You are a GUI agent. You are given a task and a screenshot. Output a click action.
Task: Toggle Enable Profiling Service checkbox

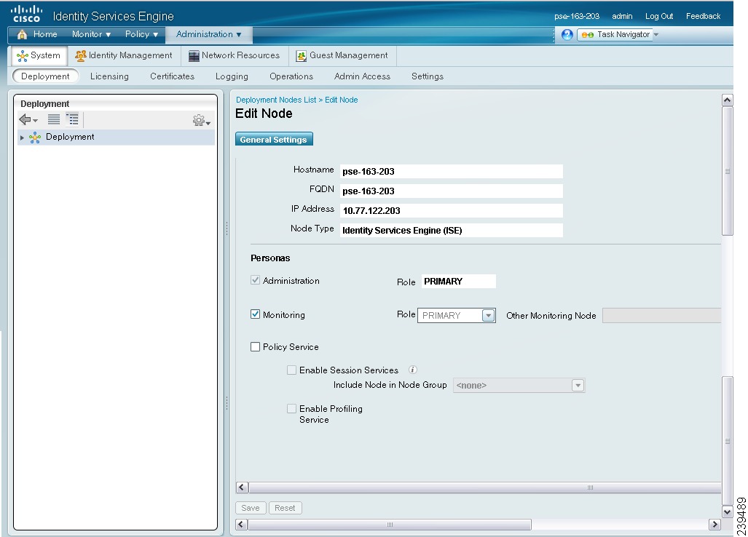coord(291,408)
